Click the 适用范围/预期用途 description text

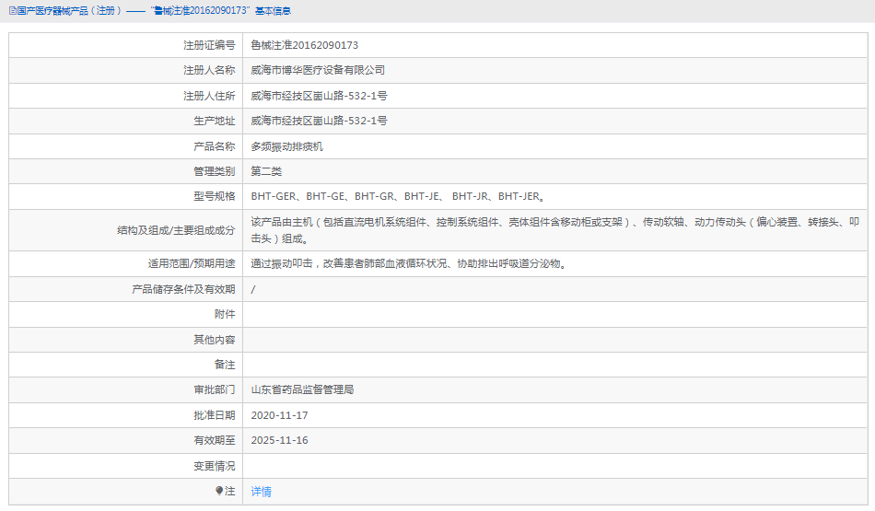408,263
